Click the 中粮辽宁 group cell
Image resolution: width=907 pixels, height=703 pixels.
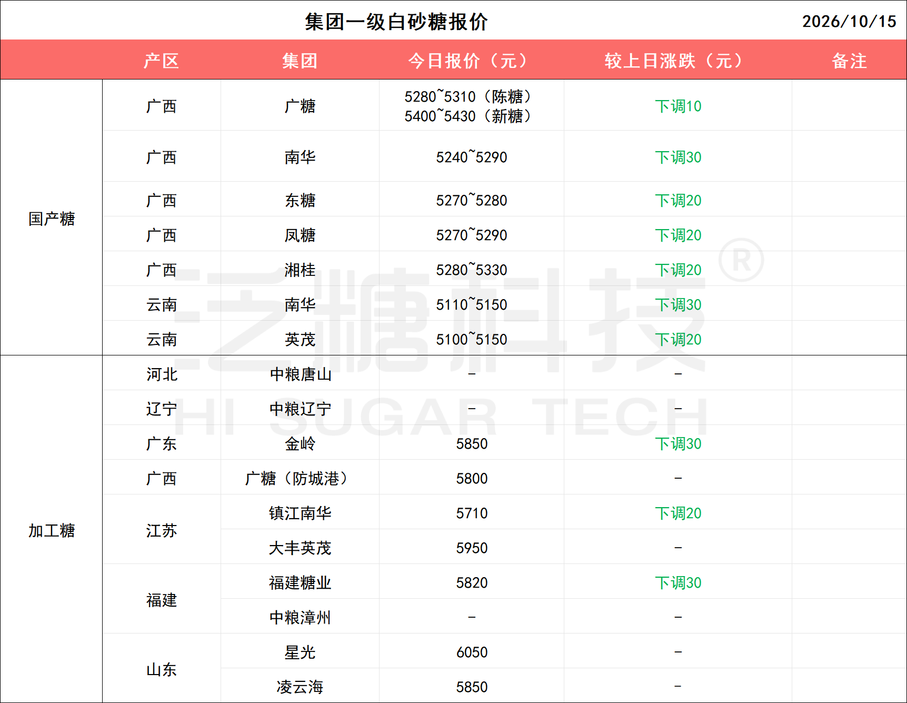coord(300,409)
